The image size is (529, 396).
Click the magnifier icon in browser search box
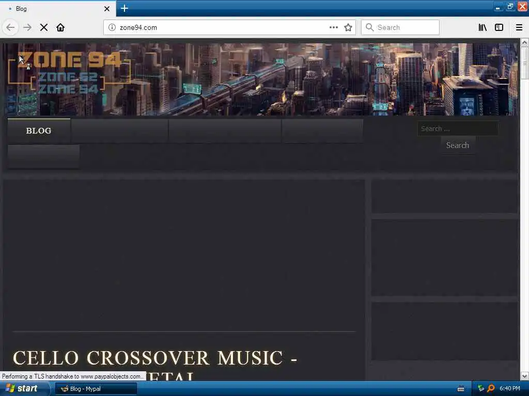coord(369,27)
